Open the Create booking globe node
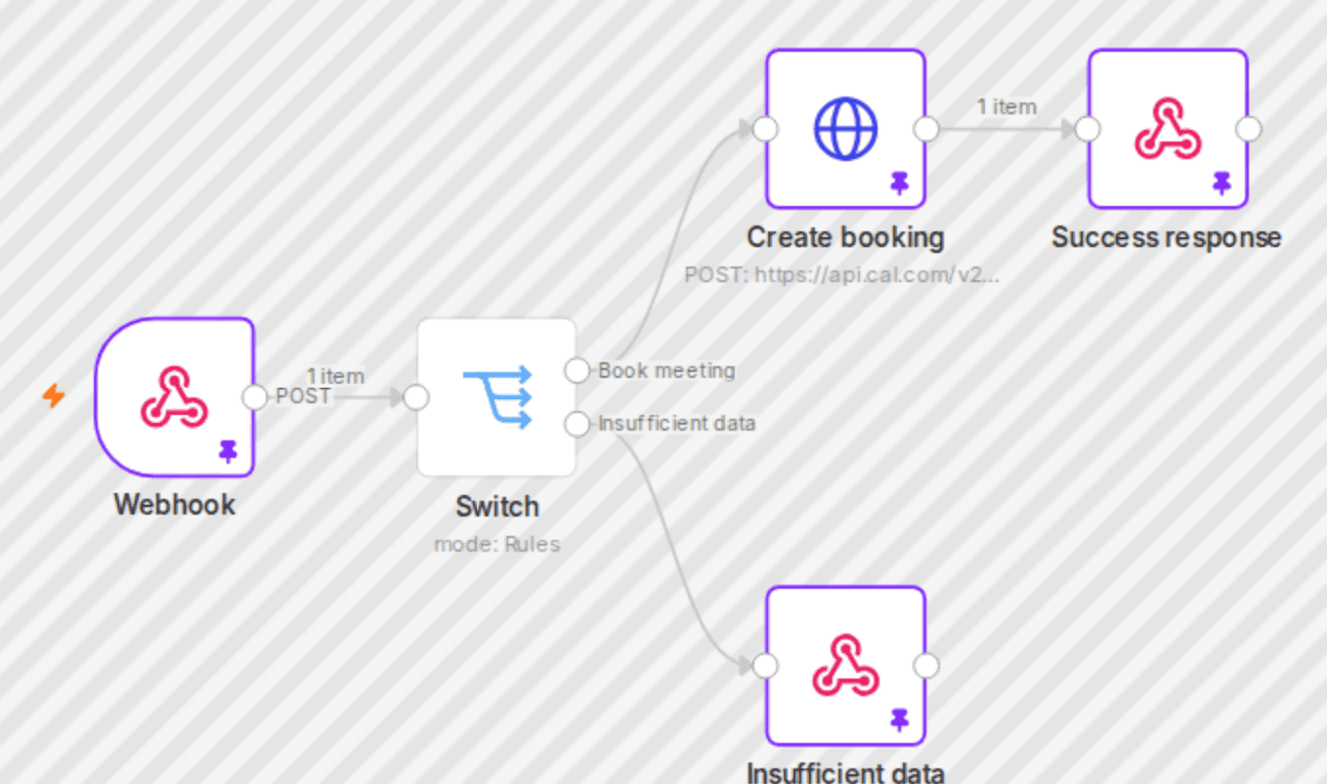 click(845, 129)
